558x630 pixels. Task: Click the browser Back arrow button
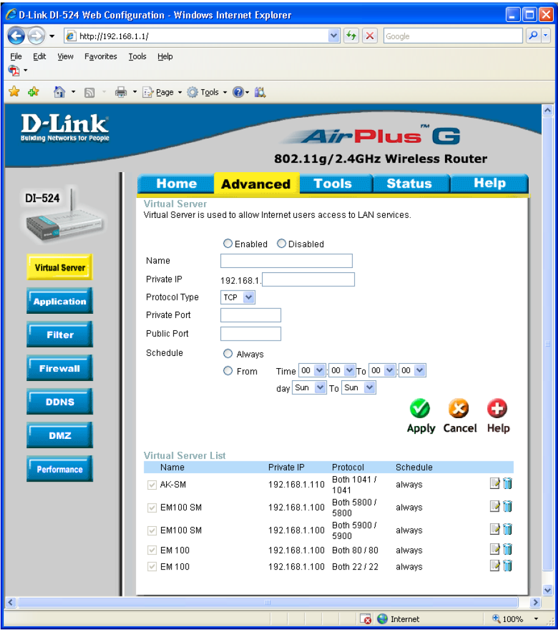[16, 36]
